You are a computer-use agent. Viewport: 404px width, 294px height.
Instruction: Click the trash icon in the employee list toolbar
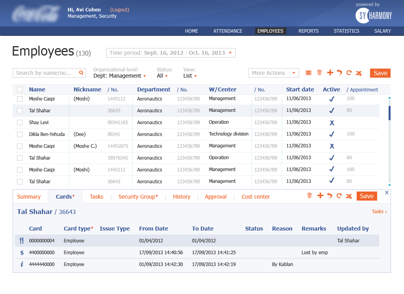(320, 73)
